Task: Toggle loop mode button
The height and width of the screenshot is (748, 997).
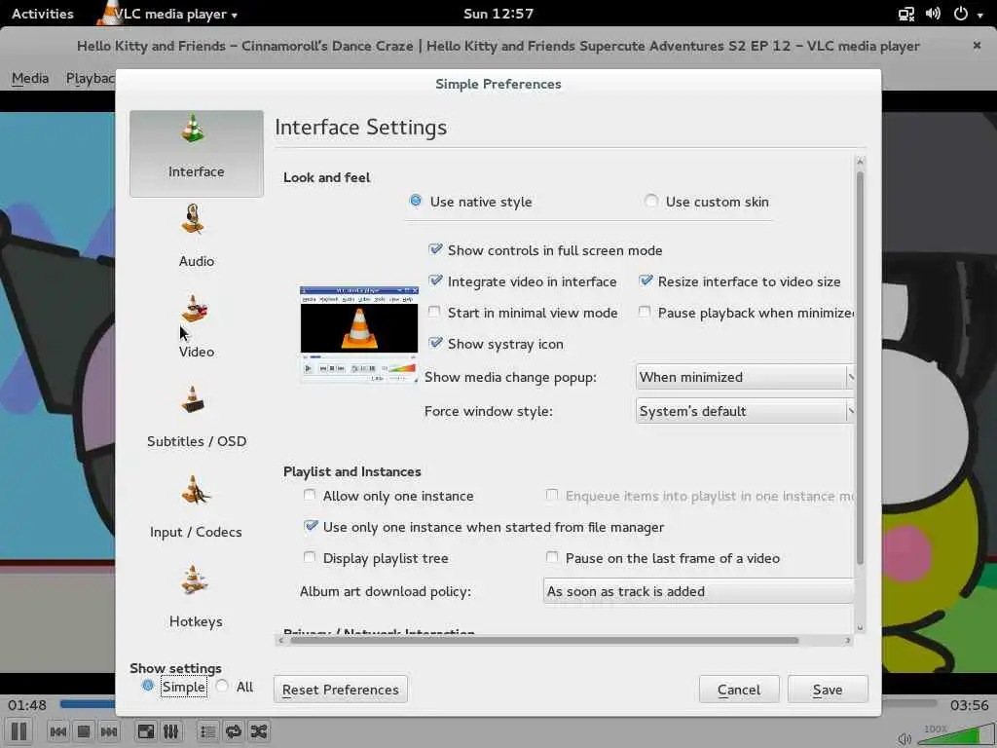Action: [234, 731]
